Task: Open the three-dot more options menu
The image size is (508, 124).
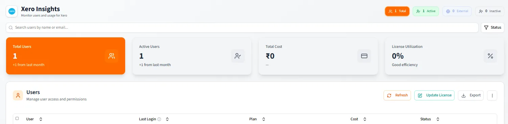Action: 492,95
